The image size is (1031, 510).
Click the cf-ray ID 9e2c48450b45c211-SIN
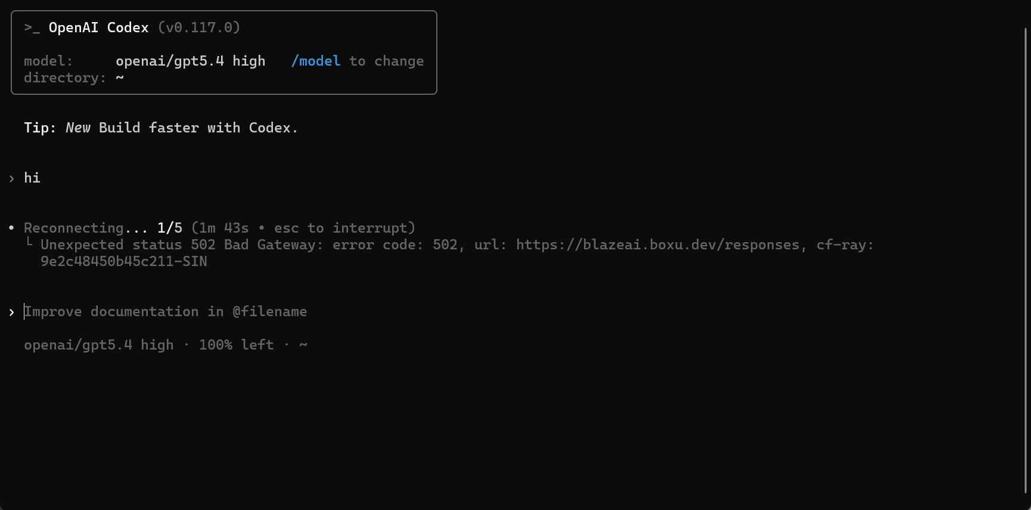click(x=124, y=261)
